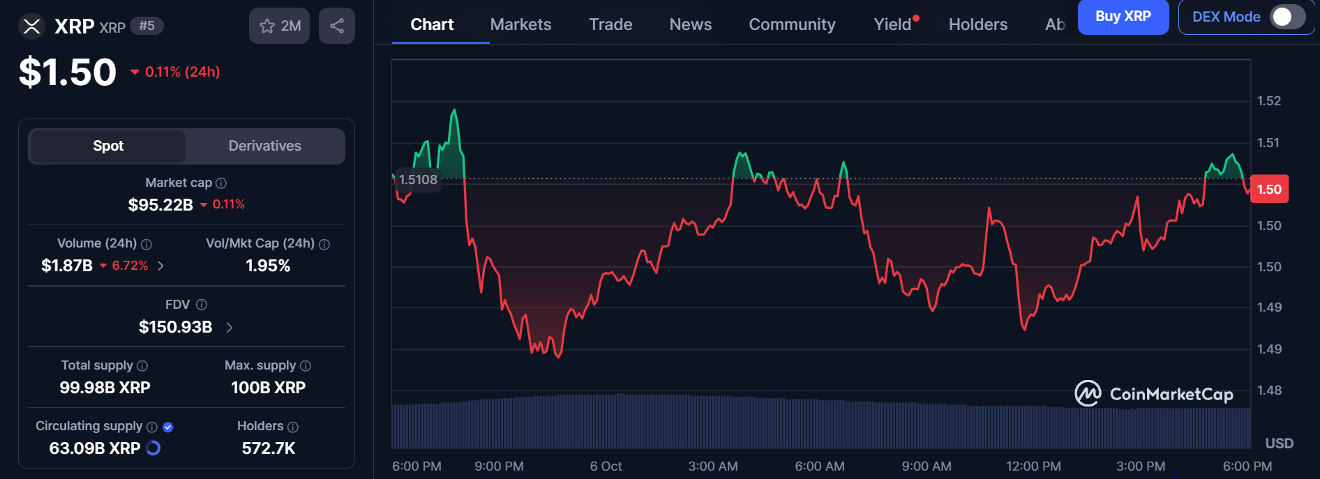Open the Markets tab
Image resolution: width=1320 pixels, height=479 pixels.
pos(520,24)
